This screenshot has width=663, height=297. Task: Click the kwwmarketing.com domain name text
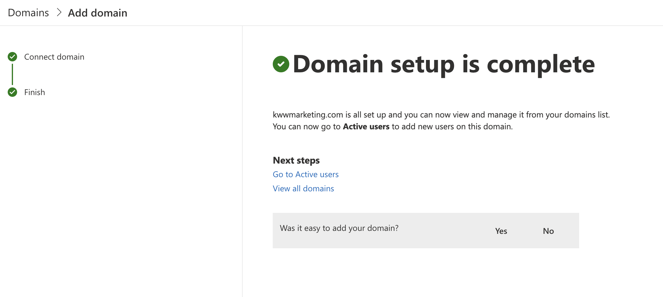tap(308, 115)
